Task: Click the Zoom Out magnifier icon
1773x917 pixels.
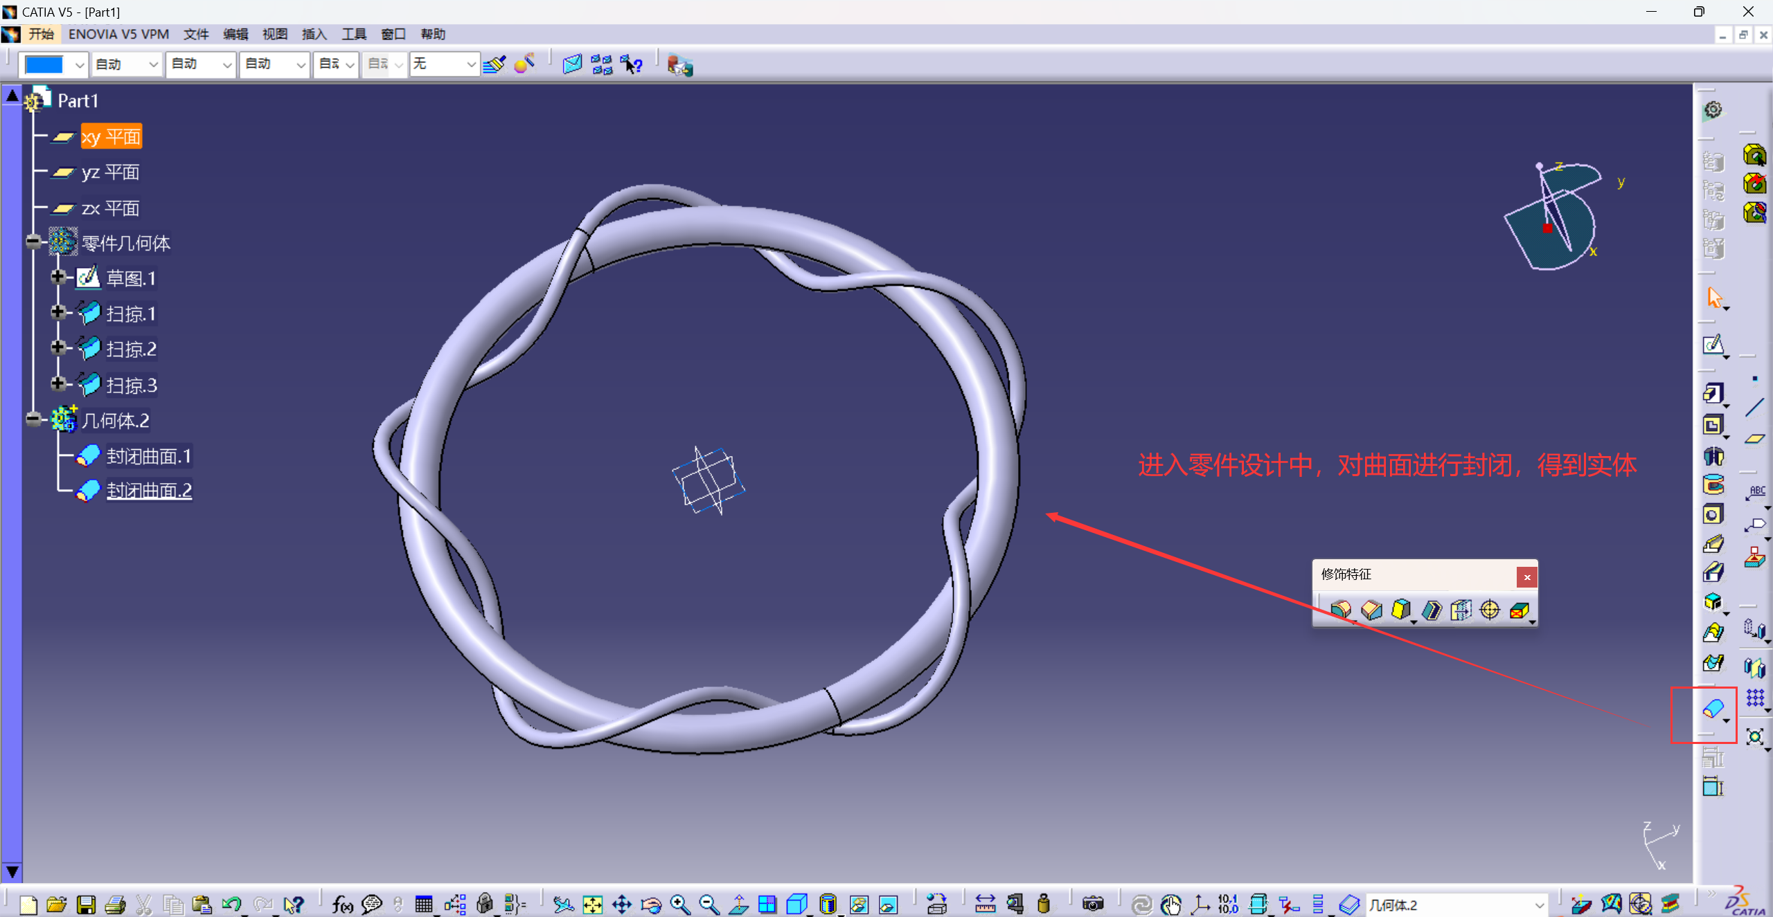Action: tap(709, 904)
